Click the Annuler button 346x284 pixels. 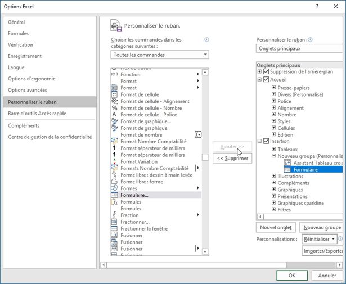[x=327, y=276]
